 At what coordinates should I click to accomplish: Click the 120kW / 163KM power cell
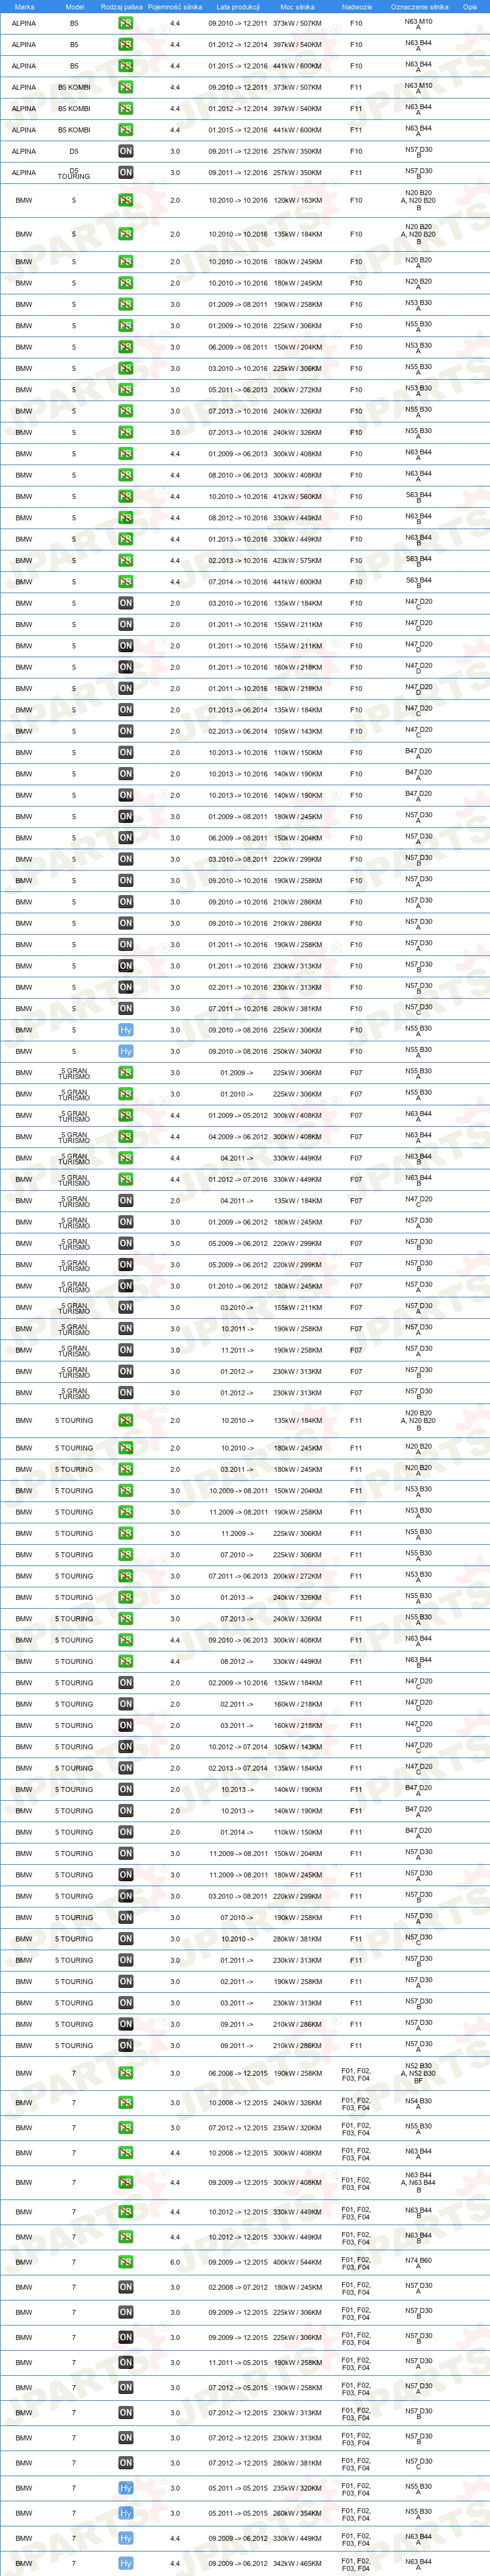(298, 200)
